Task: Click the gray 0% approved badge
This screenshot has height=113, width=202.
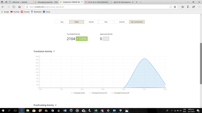Action: tap(106, 39)
